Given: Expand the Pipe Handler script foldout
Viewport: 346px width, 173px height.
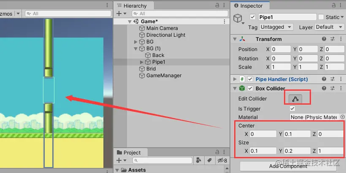Looking at the screenshot, I should pyautogui.click(x=235, y=79).
